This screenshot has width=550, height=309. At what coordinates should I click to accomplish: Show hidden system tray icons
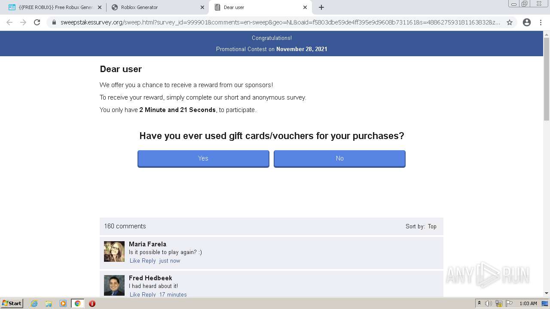pos(479,303)
